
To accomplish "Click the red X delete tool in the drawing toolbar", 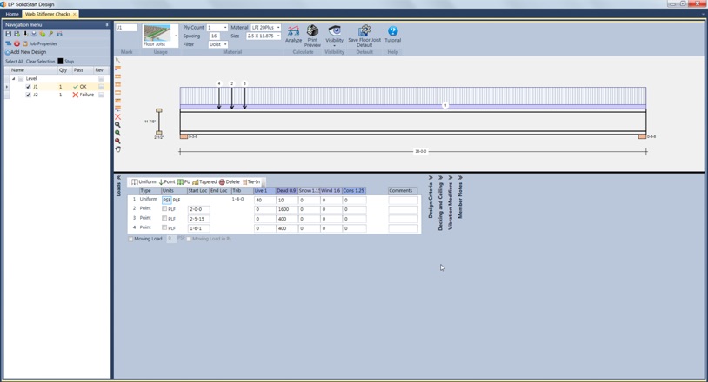I will click(118, 116).
